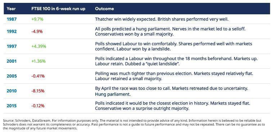Click the -0.41% value

[x=38, y=76]
